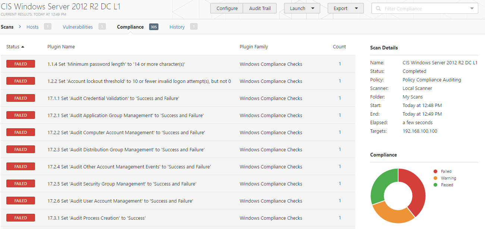Click the Local Scanner value
This screenshot has width=485, height=229.
pos(417,88)
